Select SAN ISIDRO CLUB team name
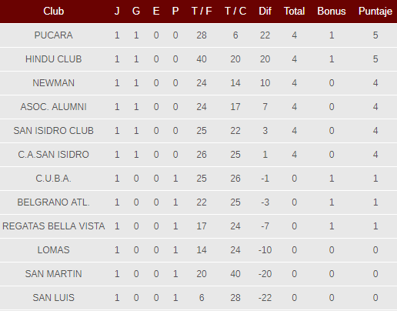Image resolution: width=397 pixels, height=311 pixels. pyautogui.click(x=53, y=131)
